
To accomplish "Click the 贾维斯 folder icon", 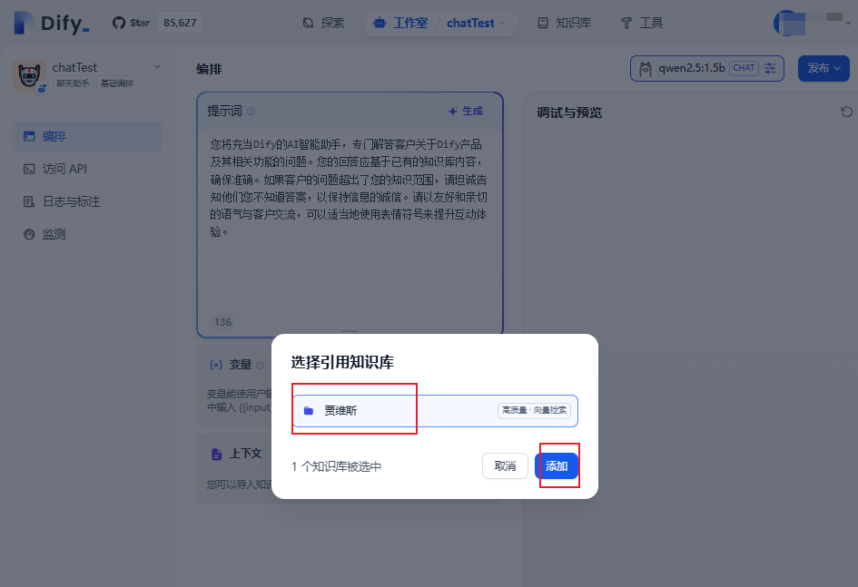I will [x=309, y=410].
